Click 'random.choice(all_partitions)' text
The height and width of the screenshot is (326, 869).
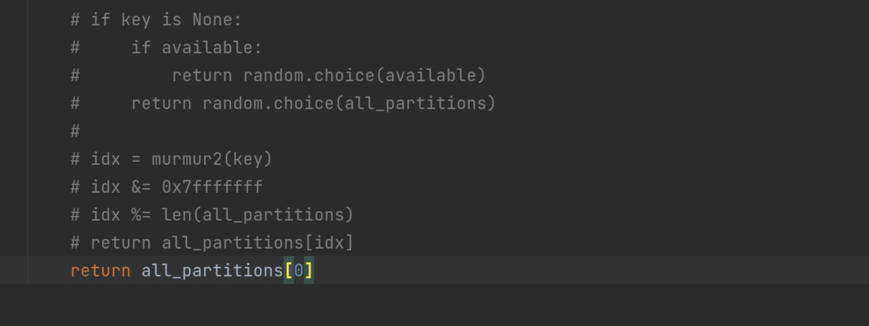[x=349, y=103]
